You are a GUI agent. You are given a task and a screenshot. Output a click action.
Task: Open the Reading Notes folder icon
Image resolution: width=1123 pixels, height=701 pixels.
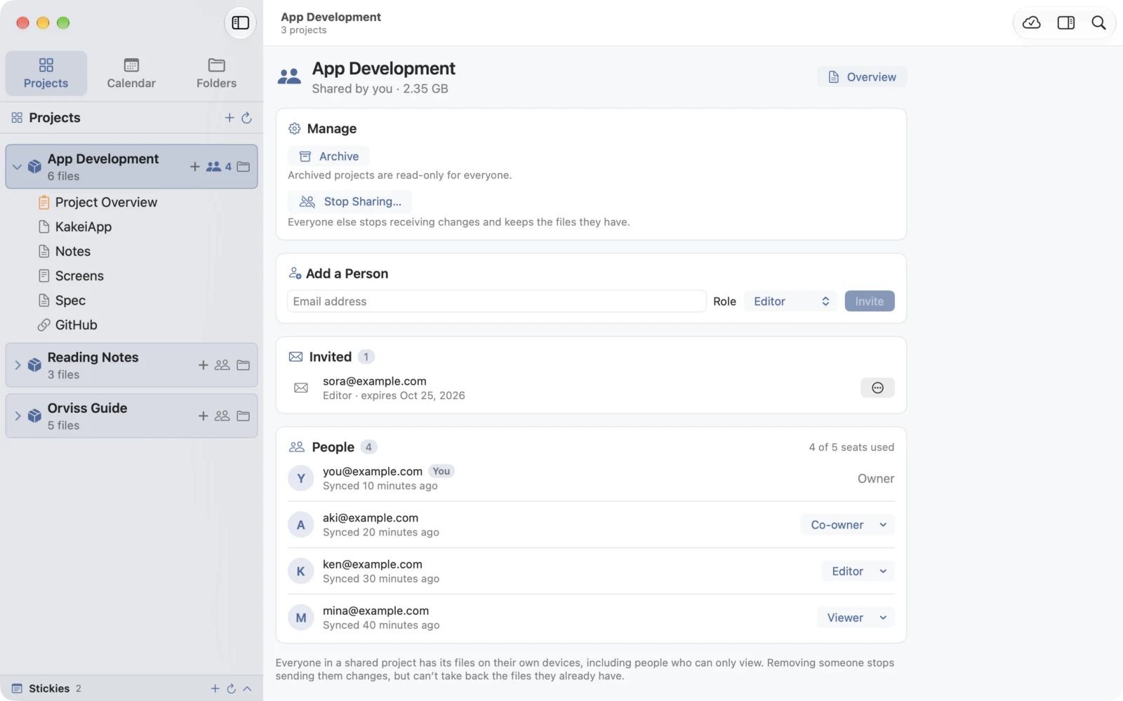[244, 365]
